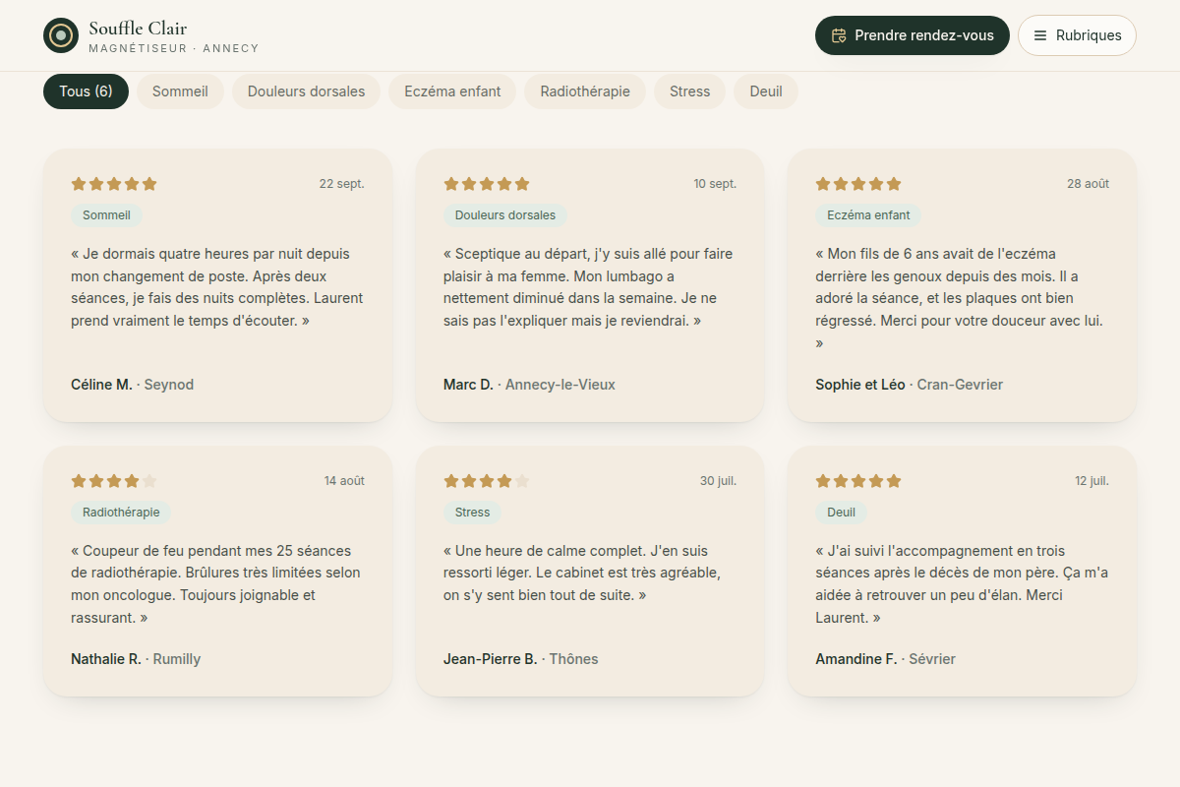Click the location Annecy-le-Vieux

click(560, 385)
